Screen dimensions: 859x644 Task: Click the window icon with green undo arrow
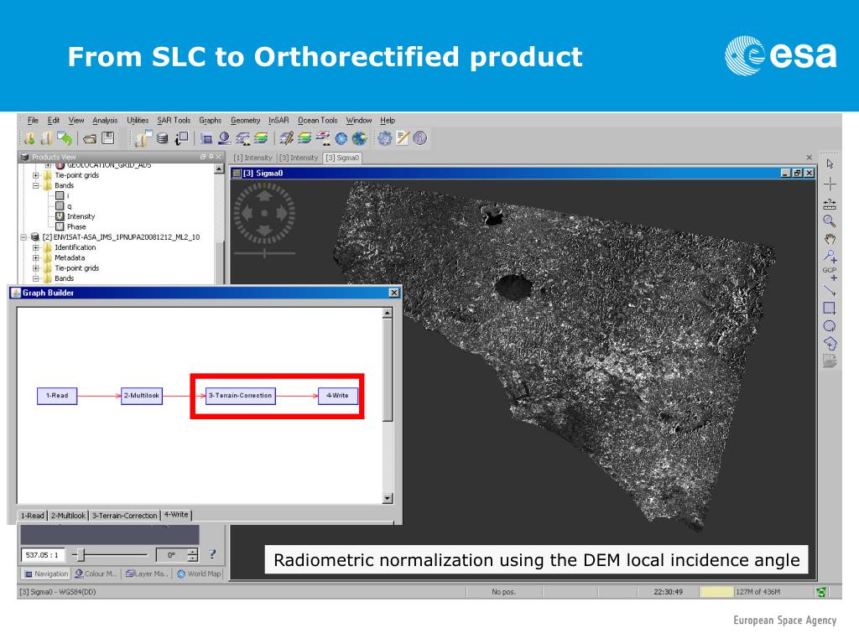pyautogui.click(x=65, y=138)
